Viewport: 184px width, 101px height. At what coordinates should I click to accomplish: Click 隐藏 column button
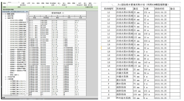(x=47, y=3)
